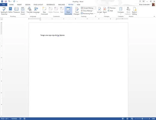Open the PAGE LAYOUT tab
This screenshot has width=156, height=120.
click(38, 4)
